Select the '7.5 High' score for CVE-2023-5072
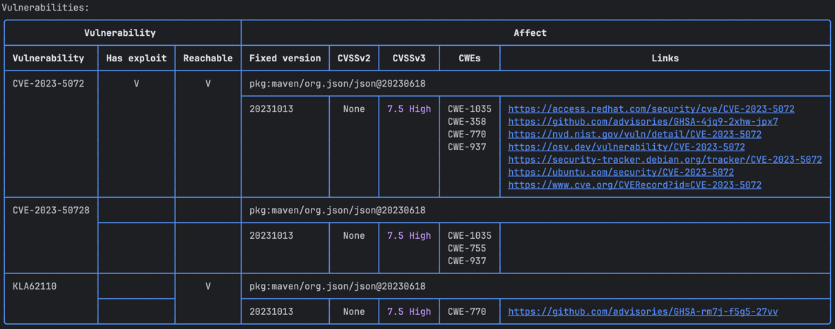Image resolution: width=835 pixels, height=329 pixels. pos(409,108)
